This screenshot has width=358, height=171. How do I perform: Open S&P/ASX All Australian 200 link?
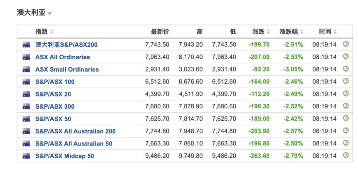click(76, 131)
